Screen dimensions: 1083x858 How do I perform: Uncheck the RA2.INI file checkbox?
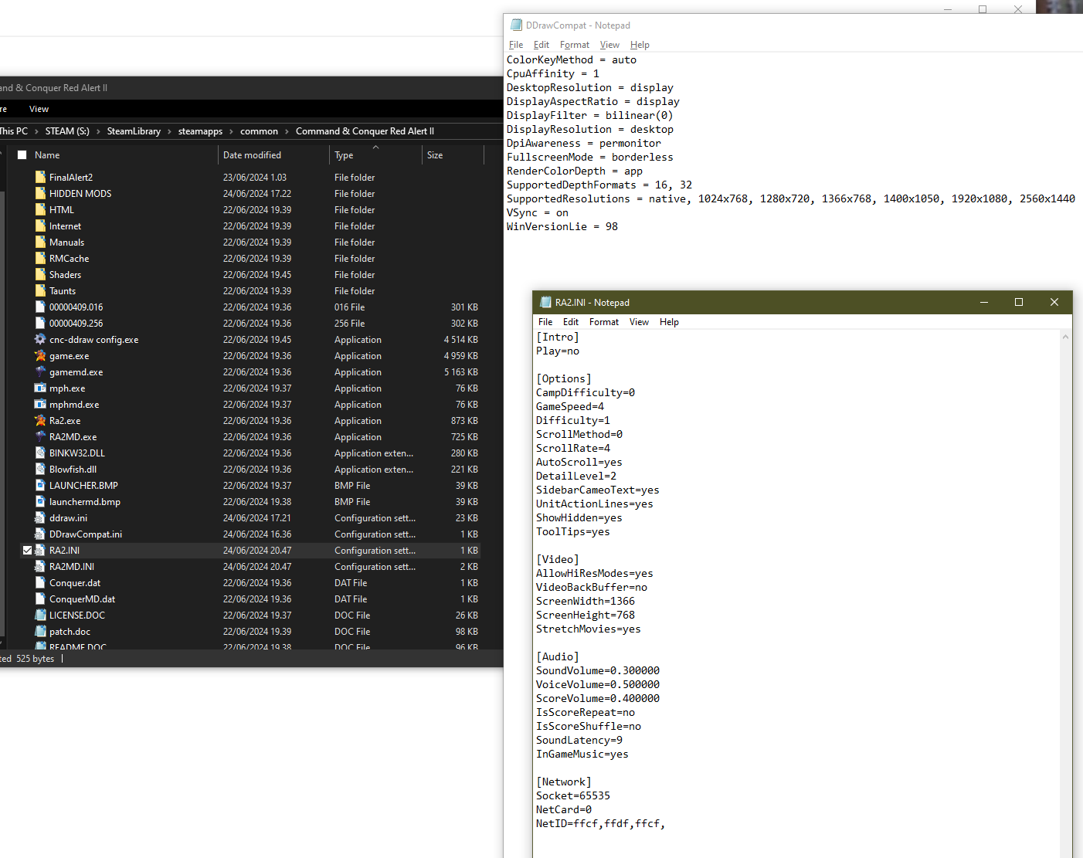27,551
